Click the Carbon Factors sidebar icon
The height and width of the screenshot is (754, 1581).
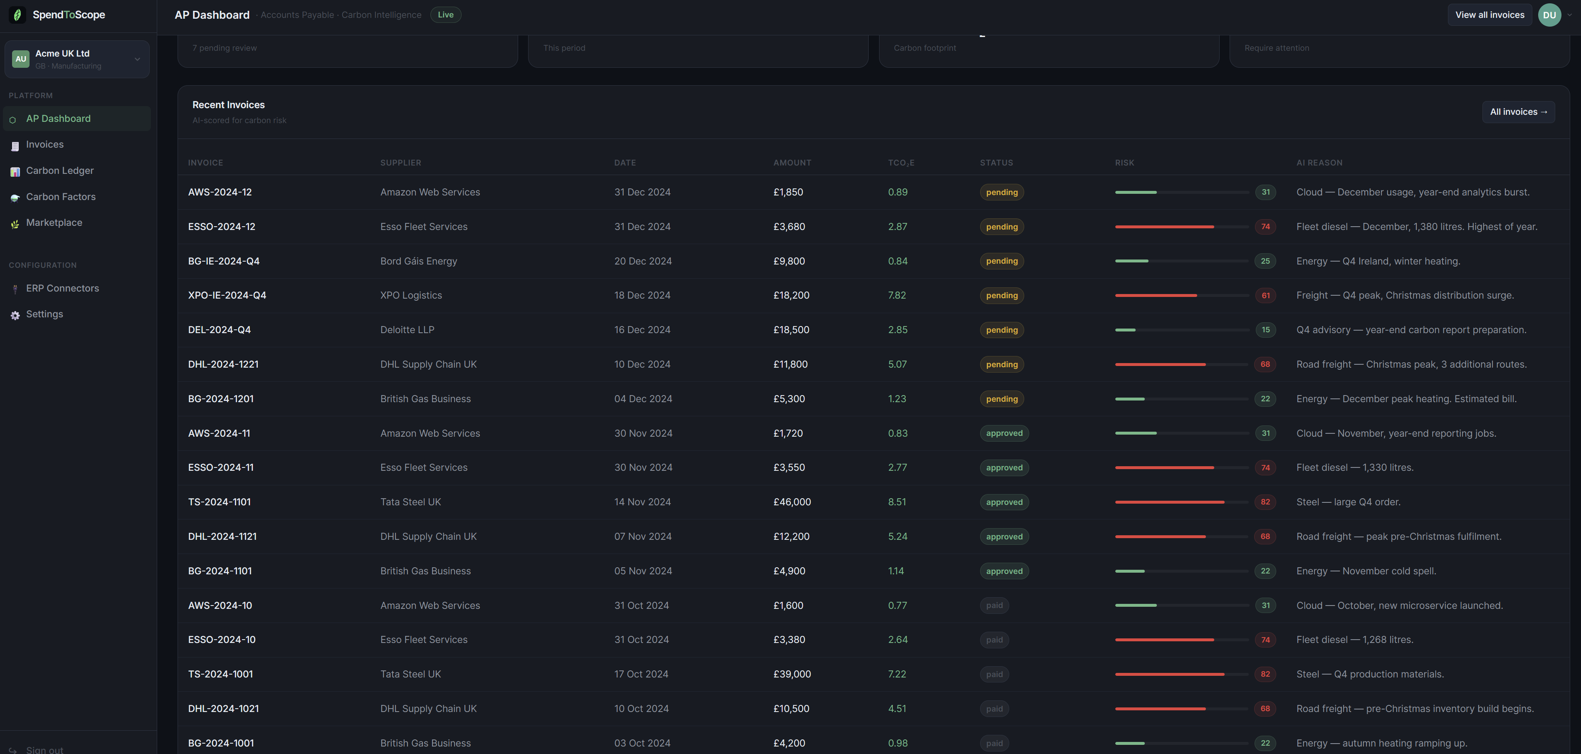coord(15,198)
